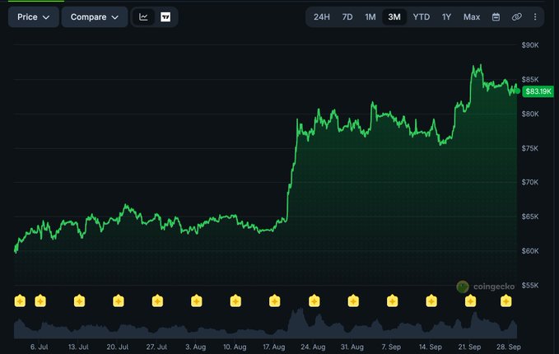Click the news marker above 31. Aug

[x=353, y=300]
